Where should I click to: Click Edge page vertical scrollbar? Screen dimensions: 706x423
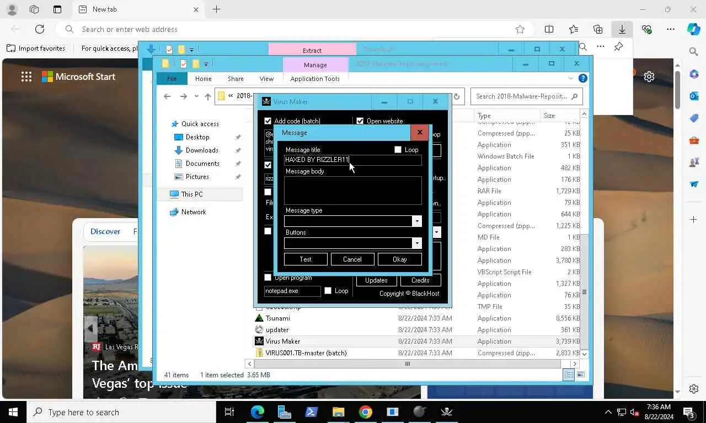[678, 91]
